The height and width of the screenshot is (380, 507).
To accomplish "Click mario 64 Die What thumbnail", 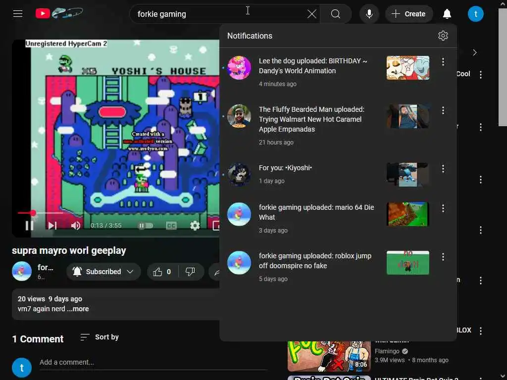I will pos(408,214).
